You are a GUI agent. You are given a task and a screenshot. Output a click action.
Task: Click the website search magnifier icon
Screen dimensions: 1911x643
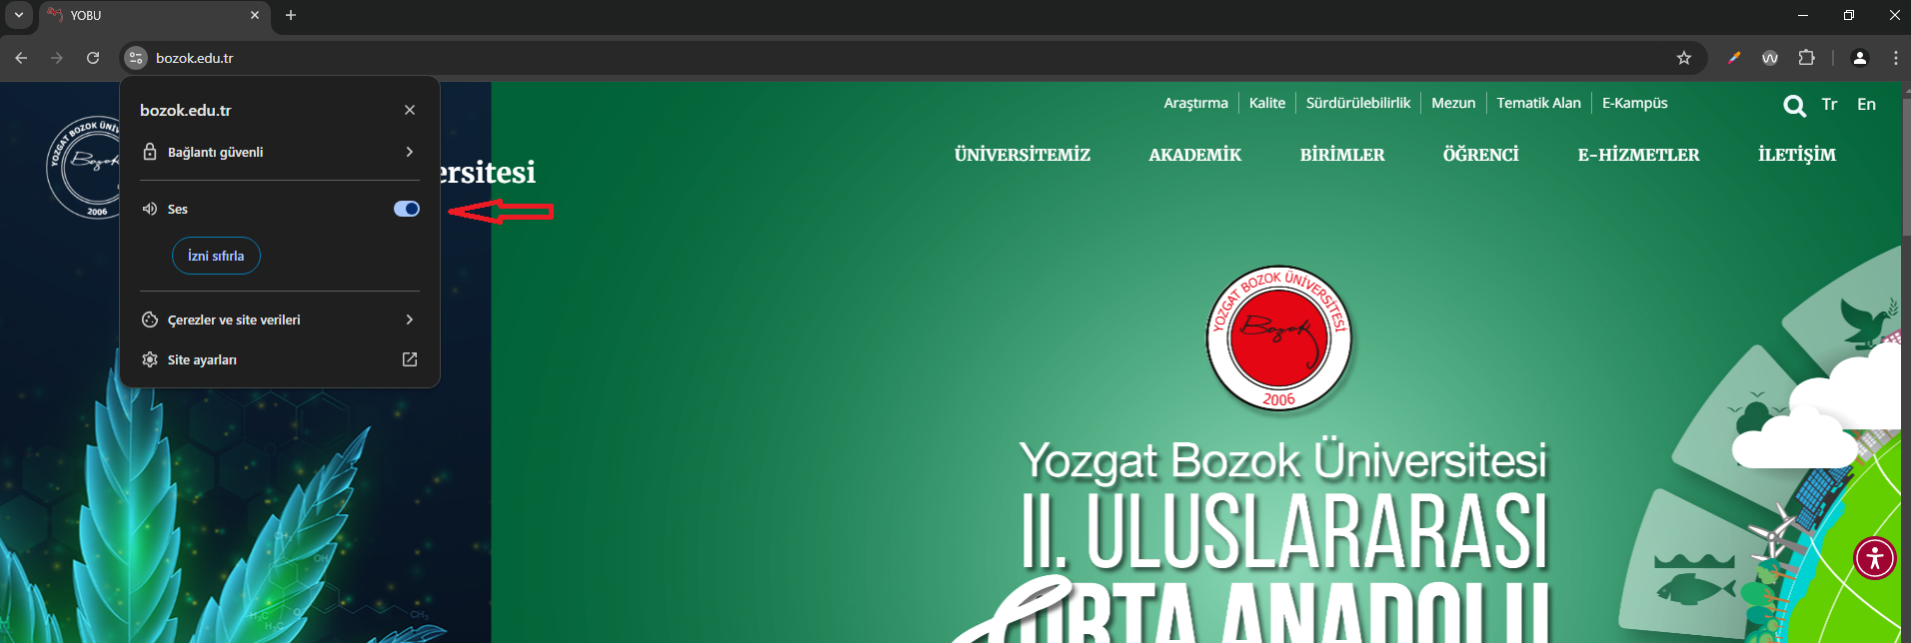(1794, 106)
